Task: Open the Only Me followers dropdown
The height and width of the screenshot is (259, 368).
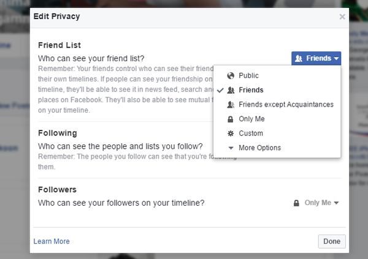Action: pyautogui.click(x=316, y=203)
